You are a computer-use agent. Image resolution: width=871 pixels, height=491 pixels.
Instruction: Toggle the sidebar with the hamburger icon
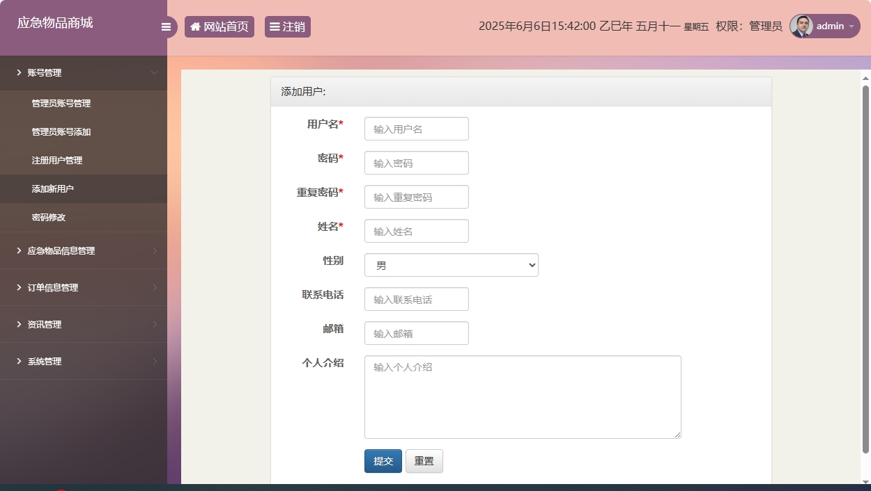click(166, 26)
